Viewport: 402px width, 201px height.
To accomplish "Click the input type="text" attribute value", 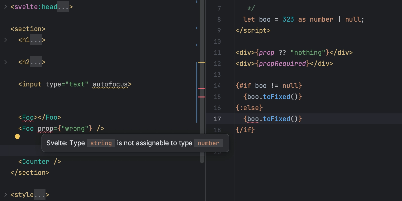I will tap(77, 84).
